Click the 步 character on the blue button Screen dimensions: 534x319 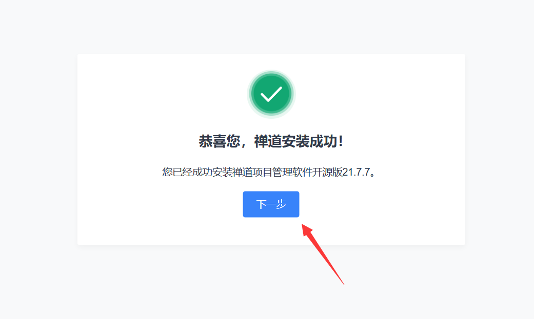tap(281, 204)
